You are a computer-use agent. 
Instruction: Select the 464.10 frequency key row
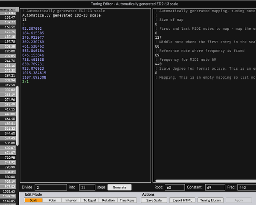coord(8,119)
